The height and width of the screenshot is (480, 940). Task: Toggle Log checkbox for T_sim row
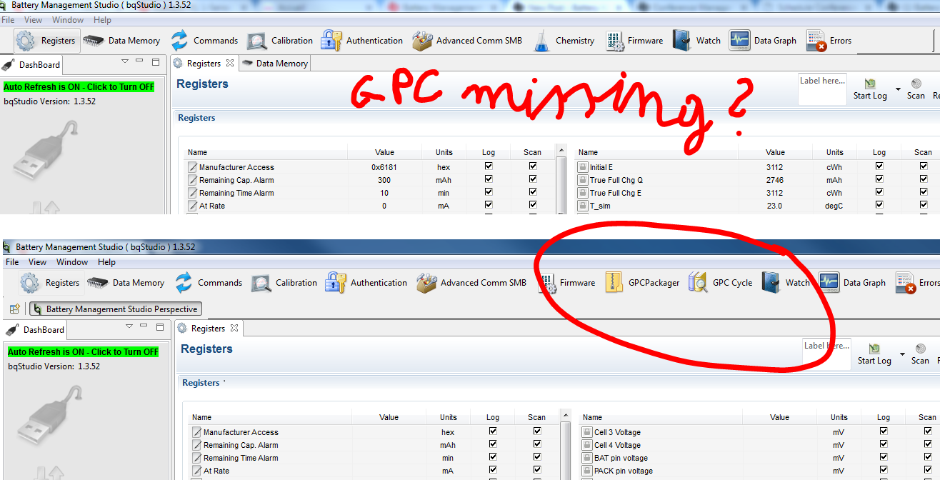879,206
